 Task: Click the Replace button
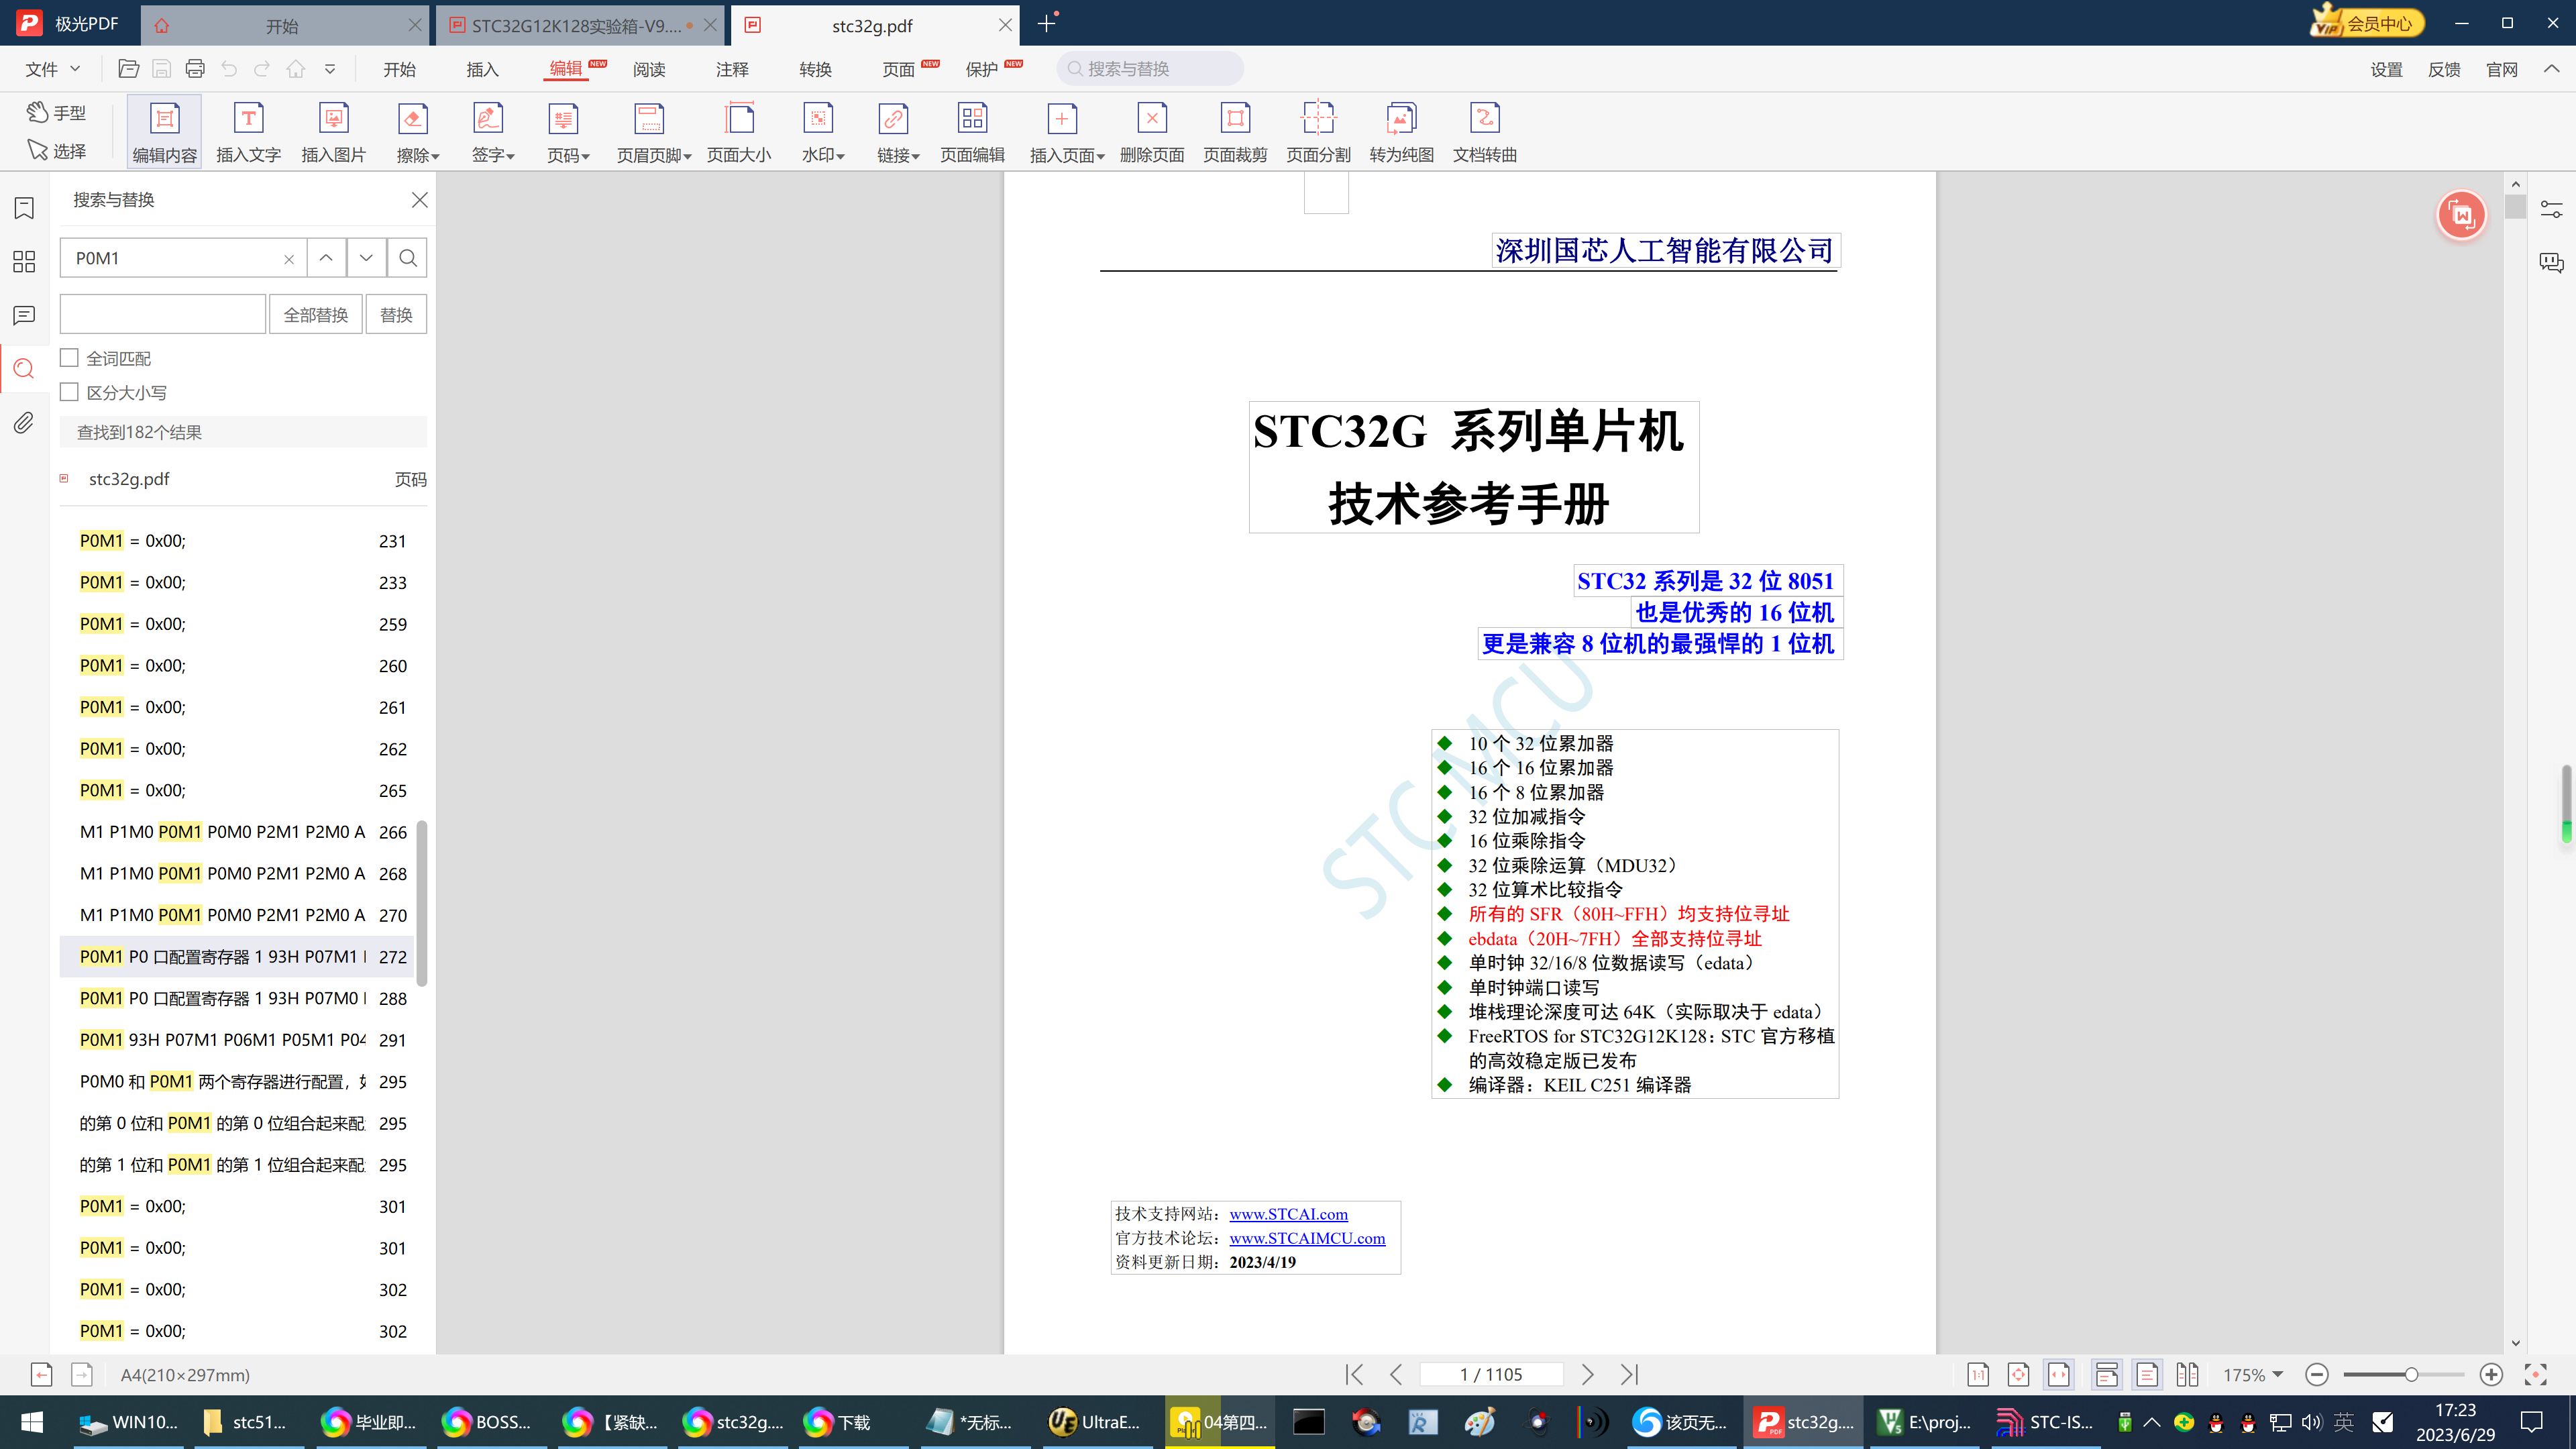click(x=396, y=314)
